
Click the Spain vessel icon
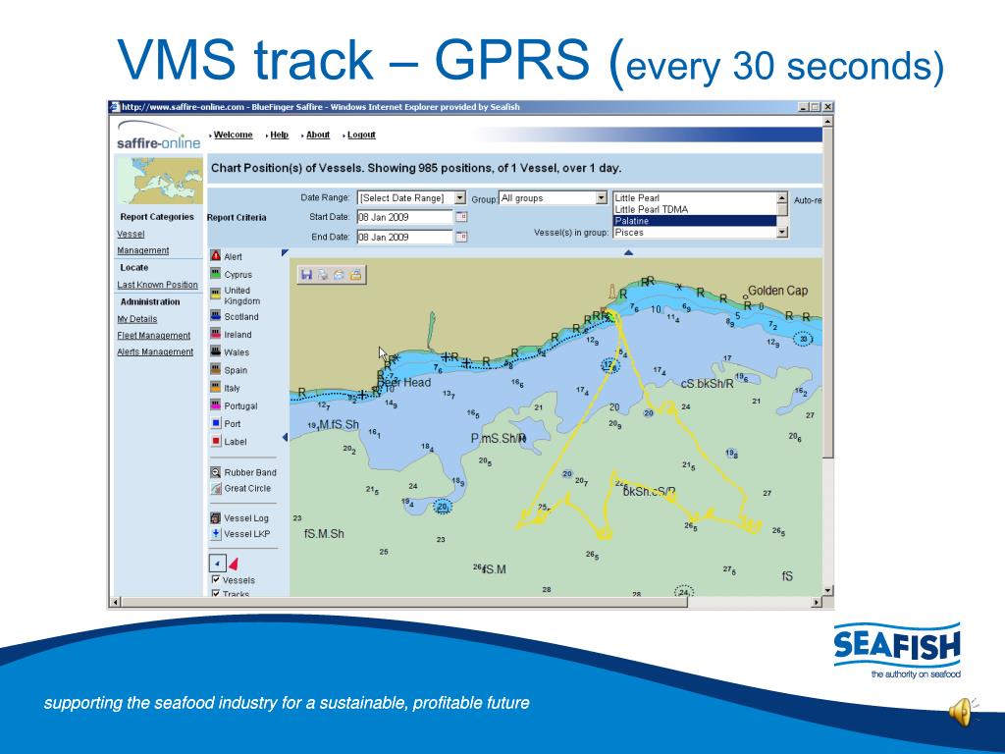[216, 370]
